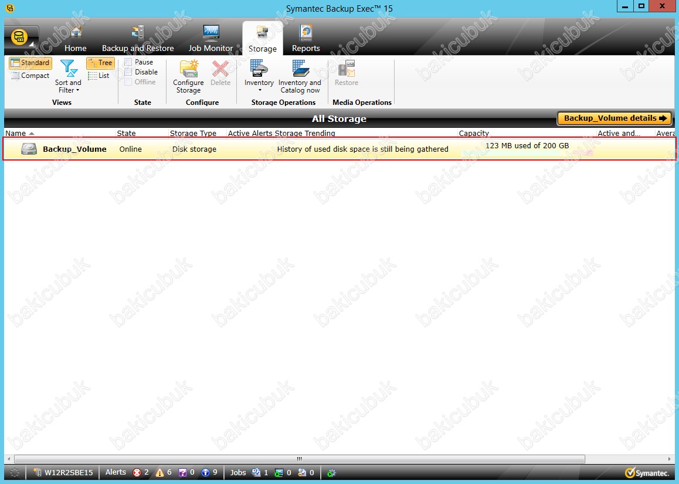Go to the Job Monitor tab
Image resolution: width=679 pixels, height=484 pixels.
211,39
